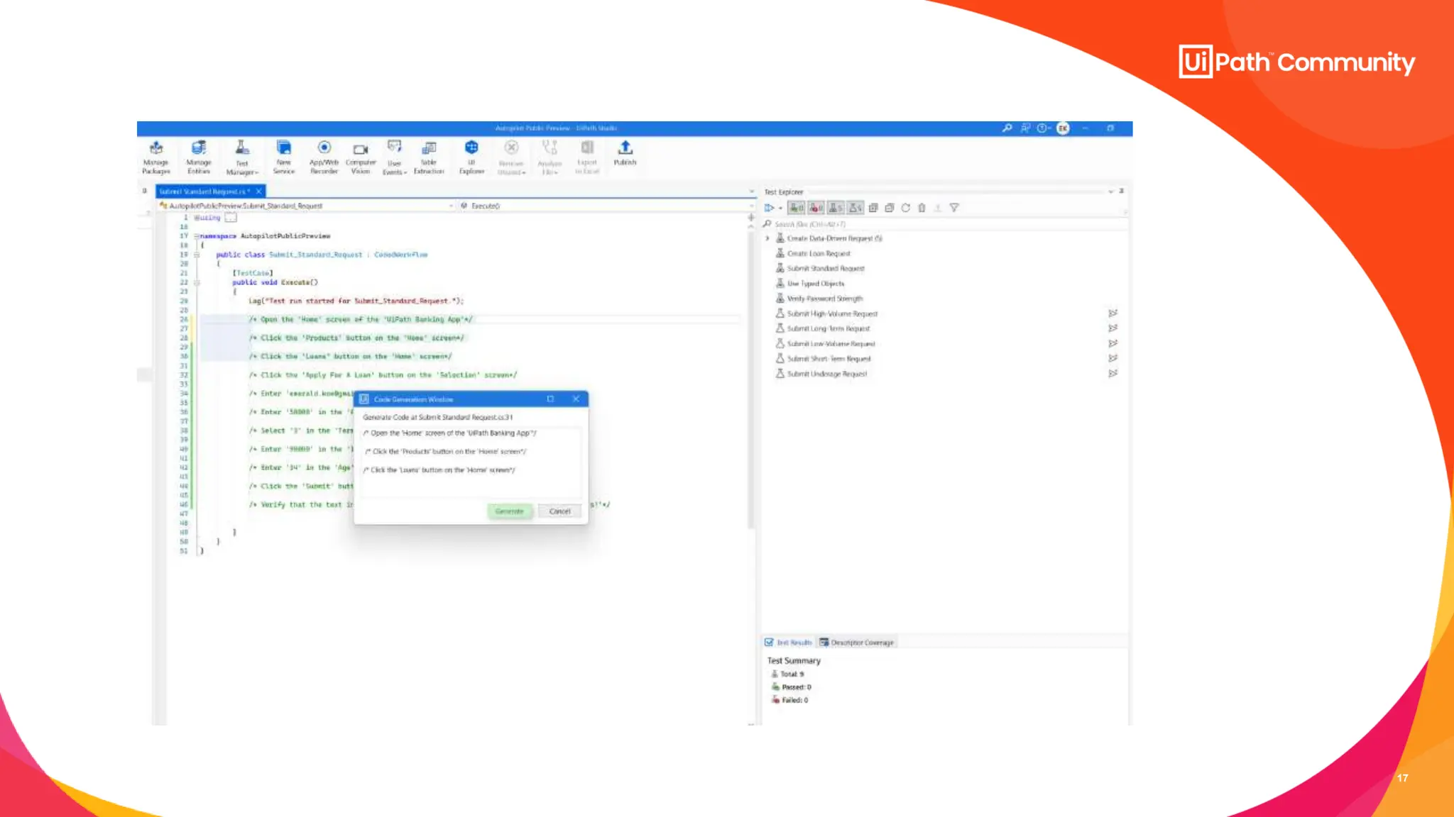Toggle passed tests filter in Test Explorer
This screenshot has width=1454, height=817.
point(797,208)
